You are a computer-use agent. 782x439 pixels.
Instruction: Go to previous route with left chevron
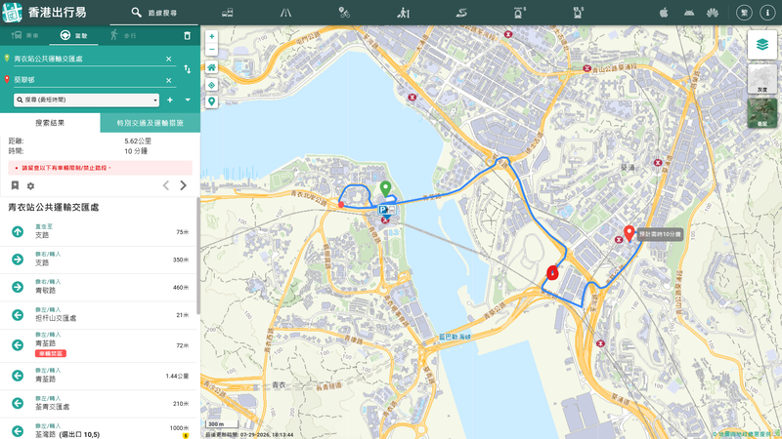(x=166, y=185)
